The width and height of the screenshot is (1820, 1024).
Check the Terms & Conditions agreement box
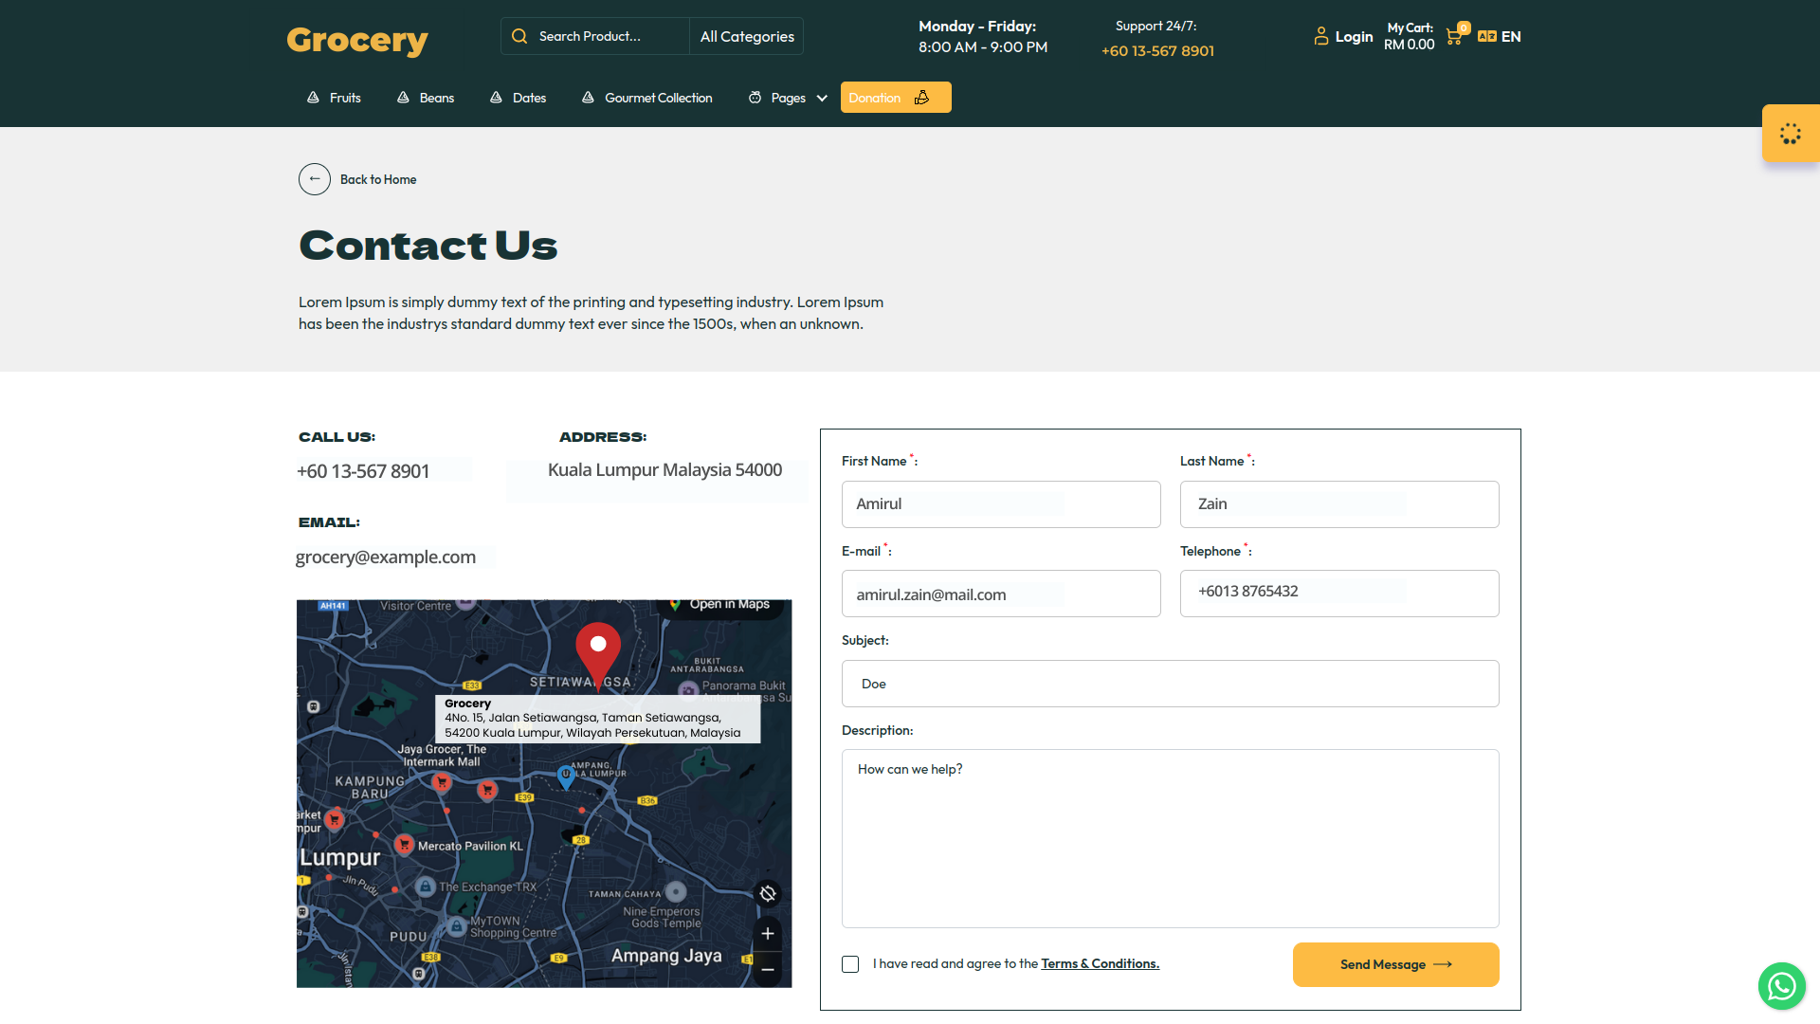tap(850, 964)
